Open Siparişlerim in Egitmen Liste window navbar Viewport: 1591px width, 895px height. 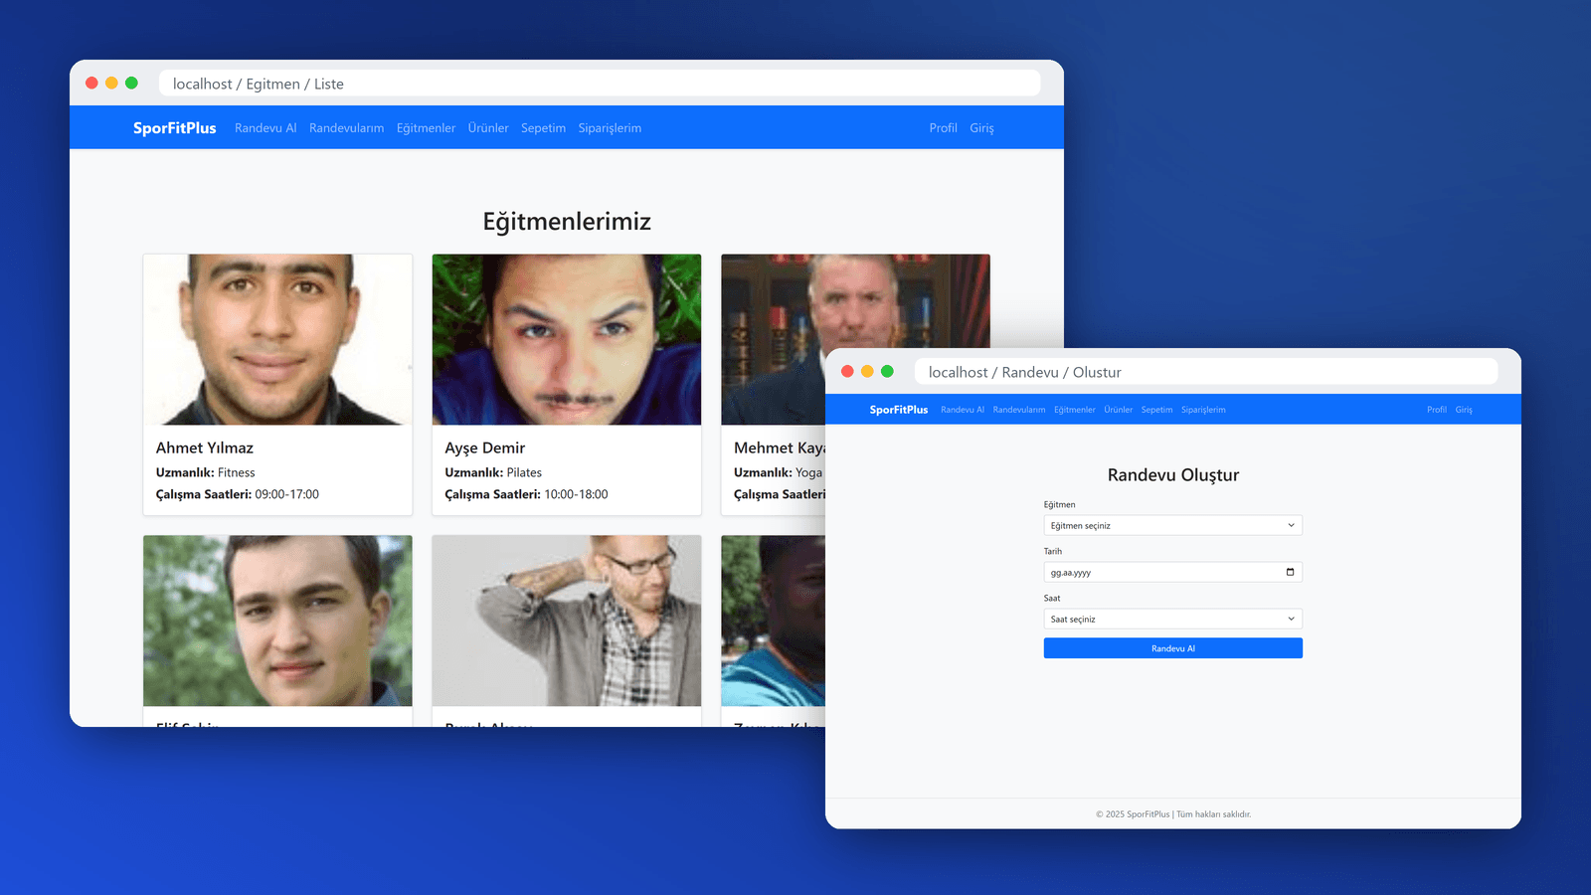tap(610, 128)
